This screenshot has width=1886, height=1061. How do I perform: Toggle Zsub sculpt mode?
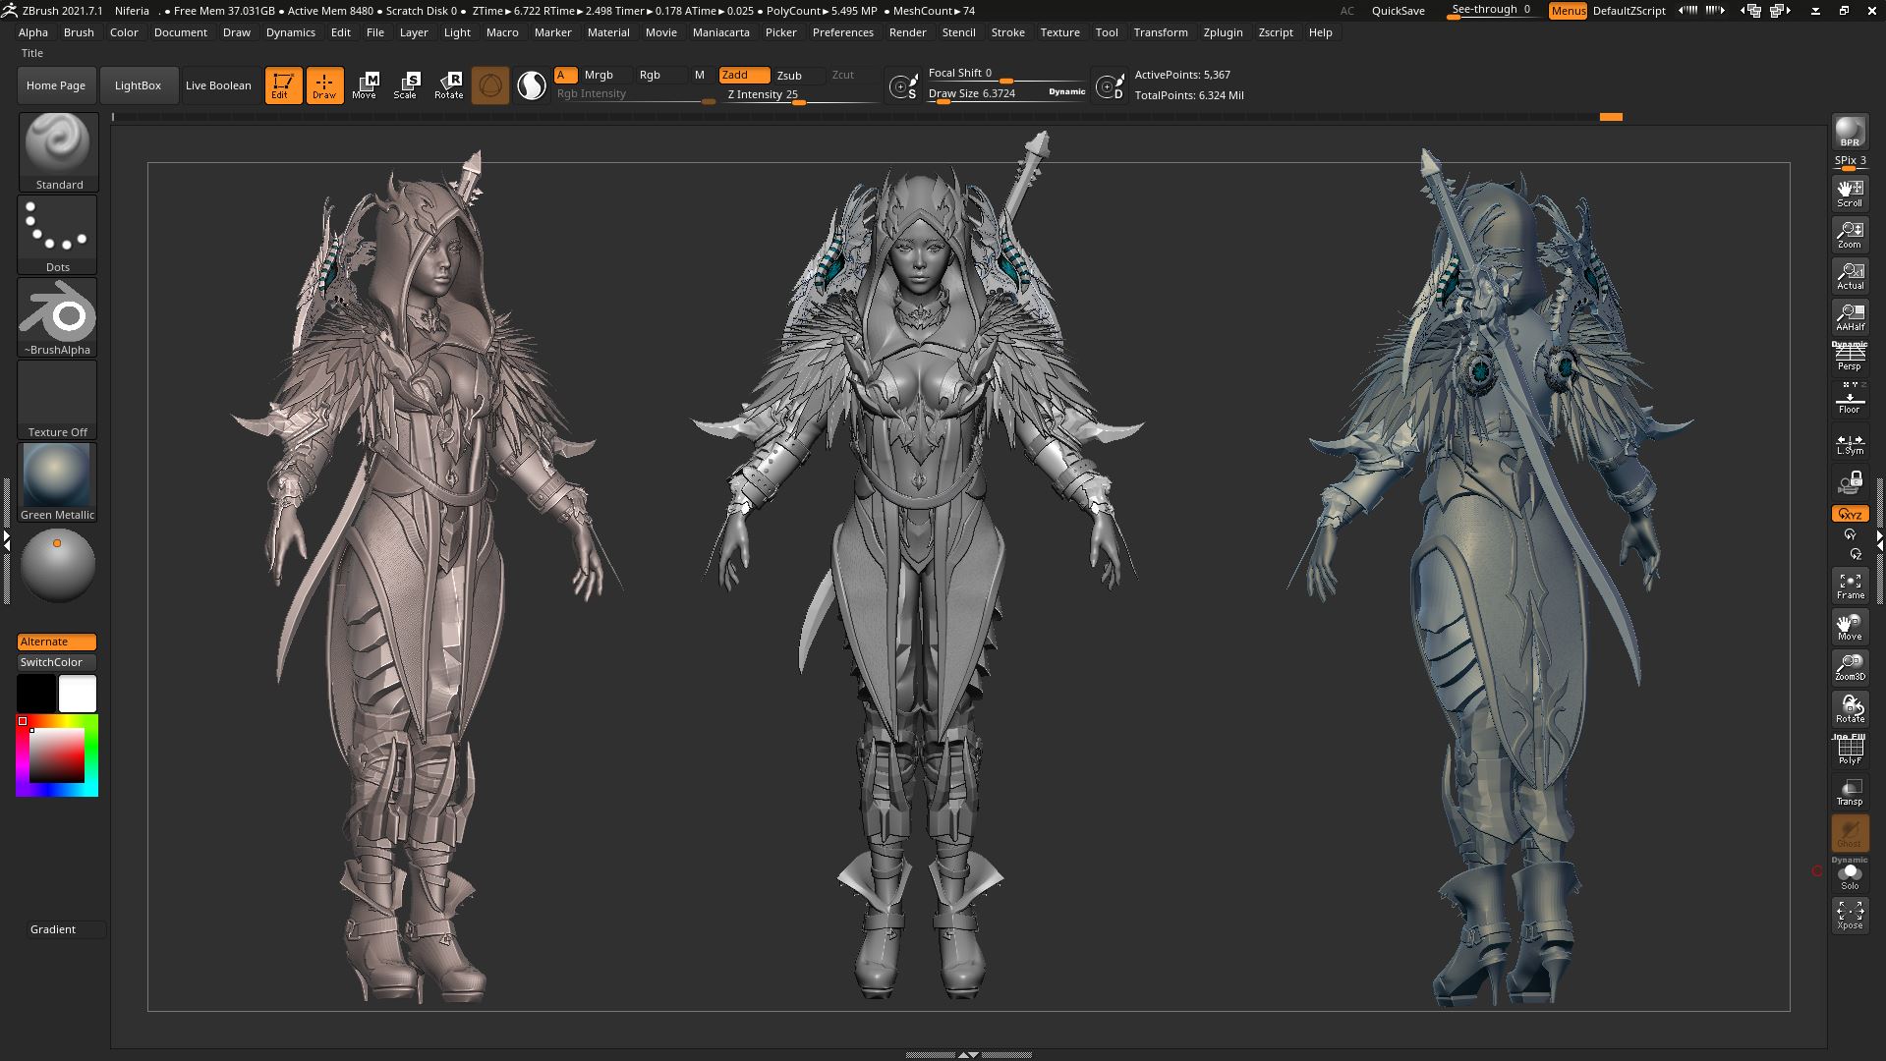coord(798,76)
